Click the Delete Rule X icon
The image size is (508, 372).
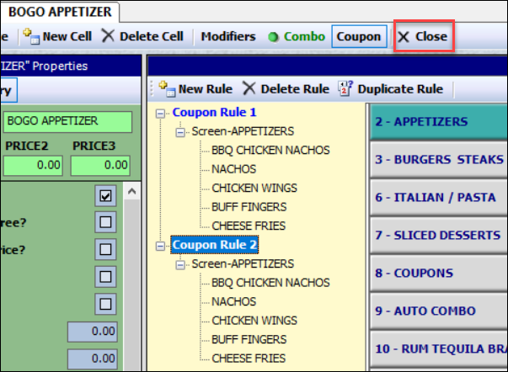coord(249,88)
